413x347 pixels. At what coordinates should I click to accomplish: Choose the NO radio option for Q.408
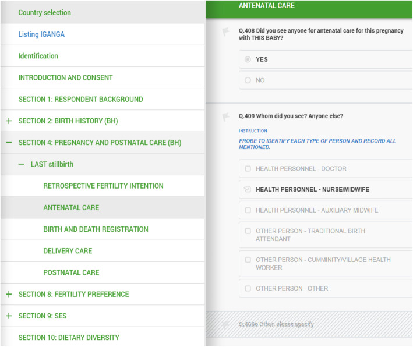(248, 80)
